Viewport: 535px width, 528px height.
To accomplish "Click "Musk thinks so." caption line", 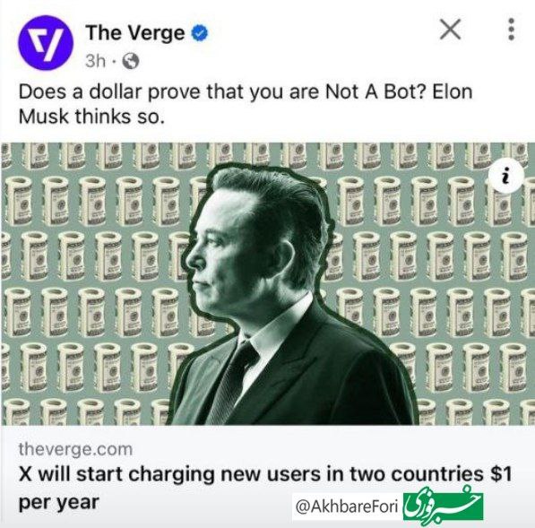I will point(91,117).
